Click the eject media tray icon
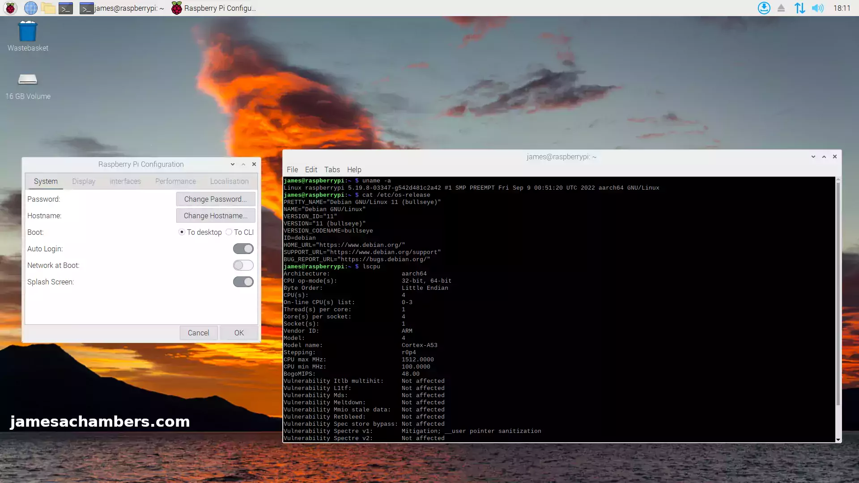The image size is (859, 483). [781, 8]
